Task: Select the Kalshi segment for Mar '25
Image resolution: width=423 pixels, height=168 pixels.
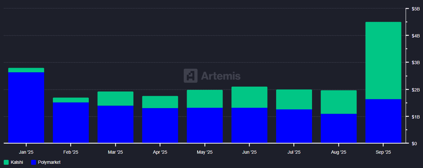Action: (x=116, y=99)
